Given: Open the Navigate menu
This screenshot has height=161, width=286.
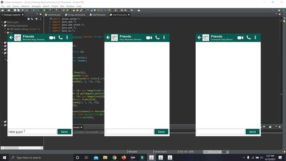Looking at the screenshot, I should (36, 6).
